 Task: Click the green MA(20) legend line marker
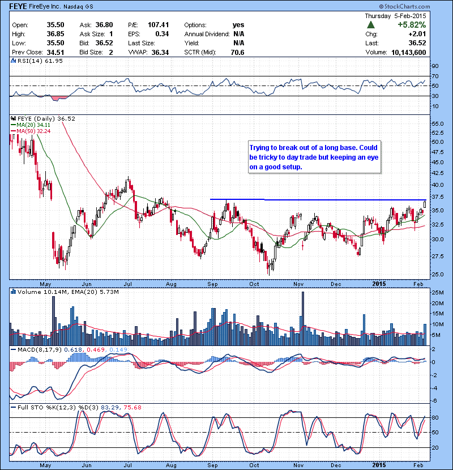[x=13, y=125]
